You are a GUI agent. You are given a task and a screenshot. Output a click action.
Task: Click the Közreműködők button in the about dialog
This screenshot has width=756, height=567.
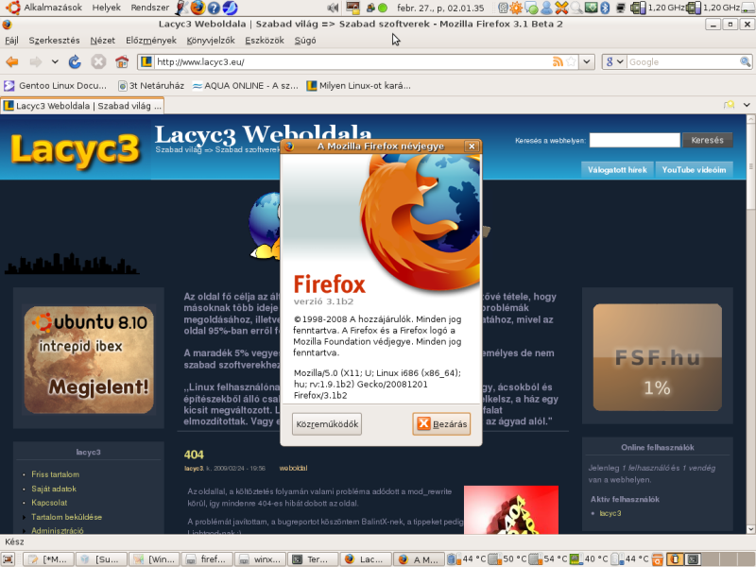pos(327,424)
